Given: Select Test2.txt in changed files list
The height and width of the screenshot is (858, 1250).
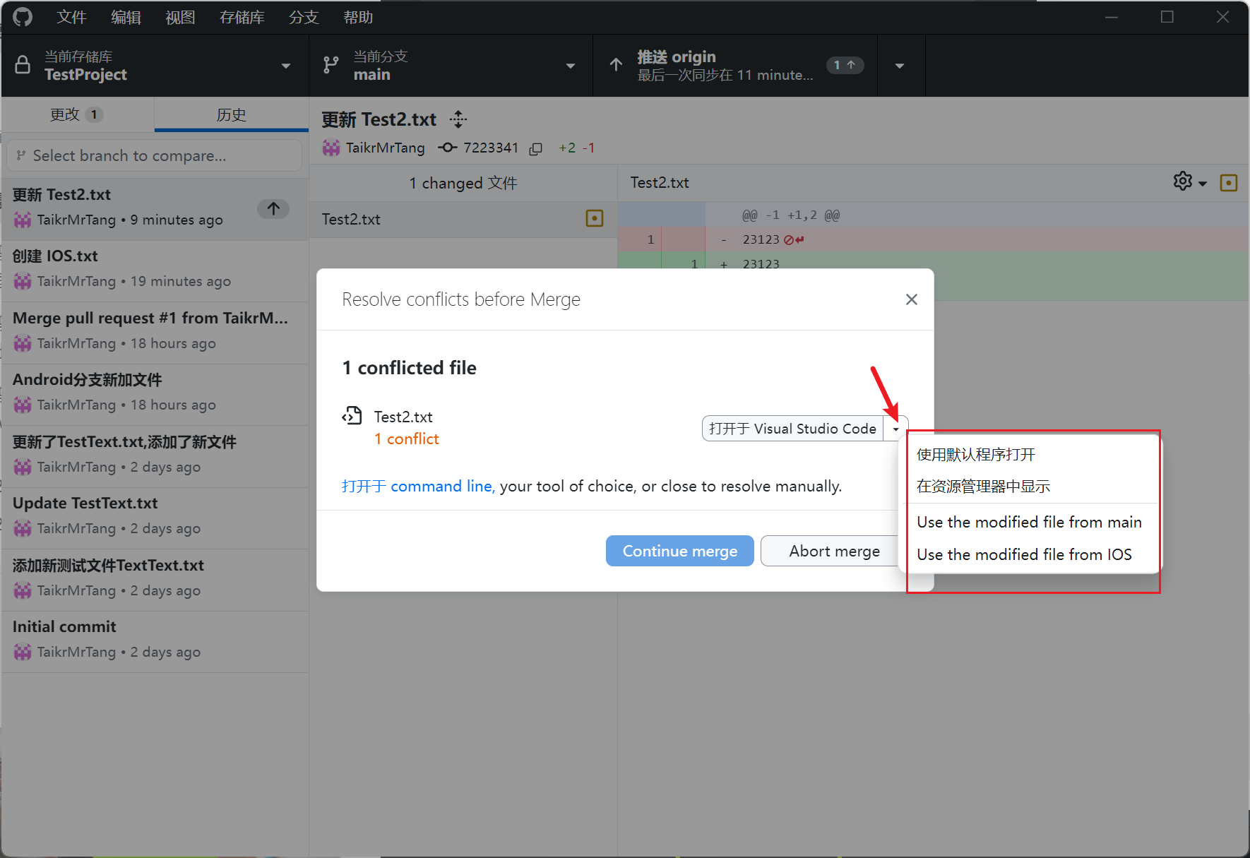Looking at the screenshot, I should [463, 219].
